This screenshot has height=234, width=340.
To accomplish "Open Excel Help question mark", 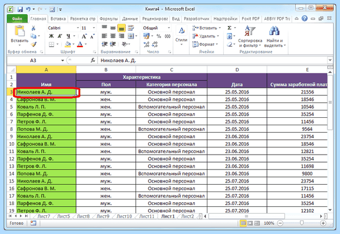I will (x=305, y=19).
